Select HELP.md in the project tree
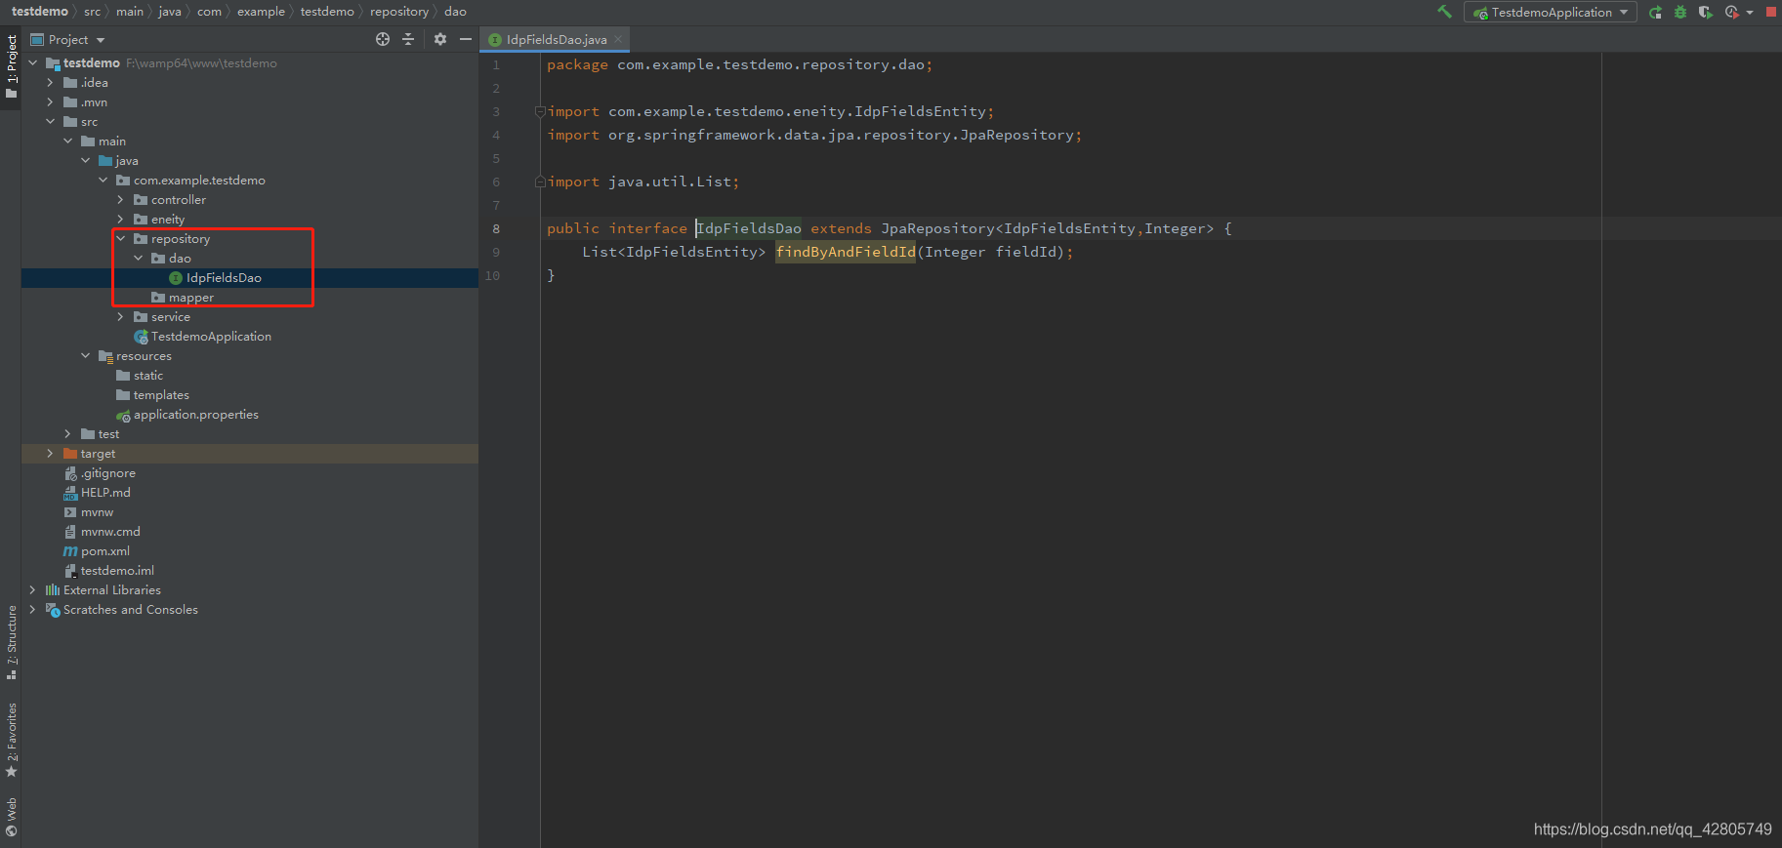The height and width of the screenshot is (848, 1782). (105, 493)
